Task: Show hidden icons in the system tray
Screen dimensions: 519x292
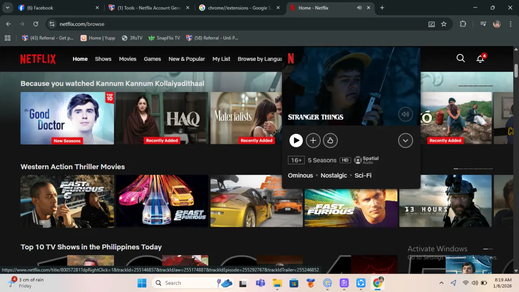Action: click(x=441, y=283)
